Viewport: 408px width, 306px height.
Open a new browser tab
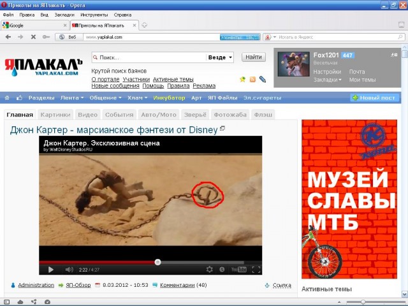pos(145,25)
